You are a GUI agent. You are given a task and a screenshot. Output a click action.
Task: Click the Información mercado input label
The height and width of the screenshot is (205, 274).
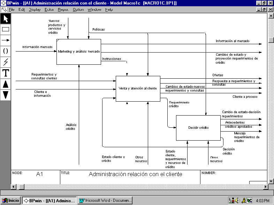tap(37, 47)
